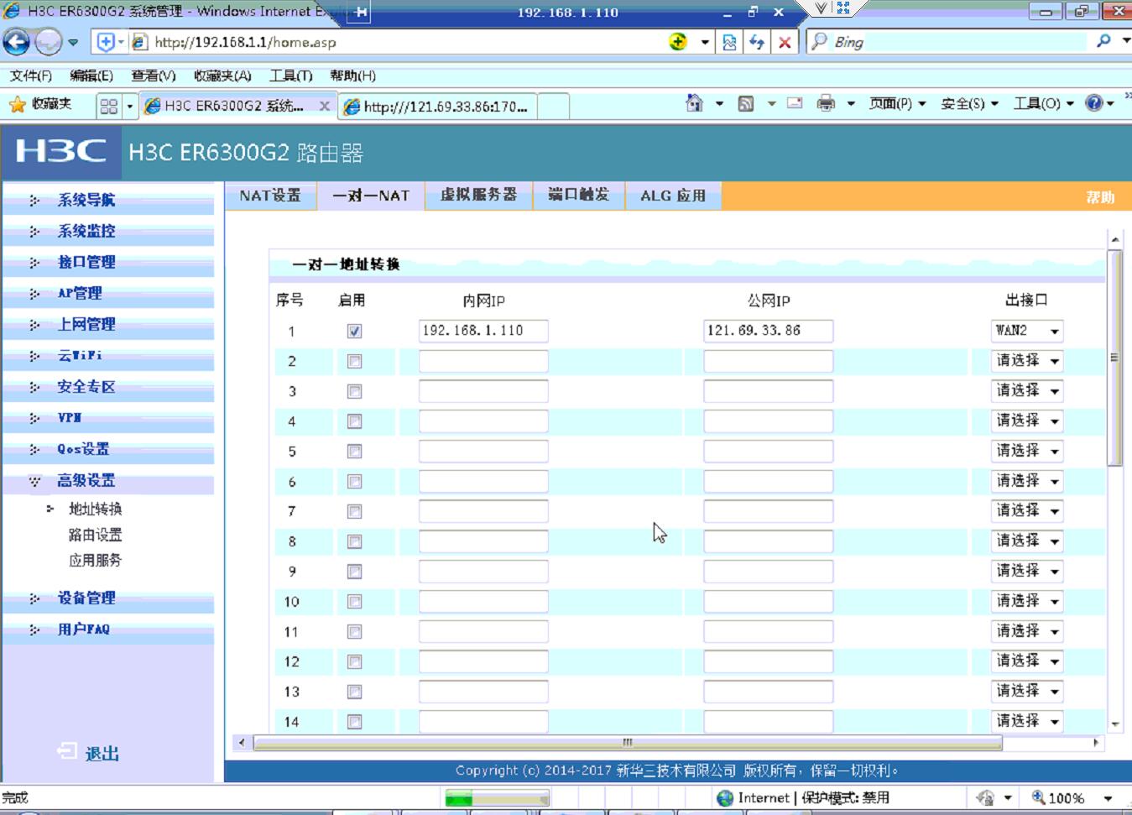This screenshot has height=815, width=1132.
Task: Enable the row 3 checkbox
Action: pos(354,392)
